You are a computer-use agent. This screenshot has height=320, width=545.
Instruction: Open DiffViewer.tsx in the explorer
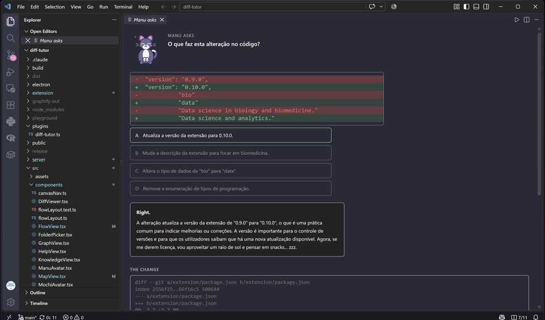pyautogui.click(x=70, y=201)
